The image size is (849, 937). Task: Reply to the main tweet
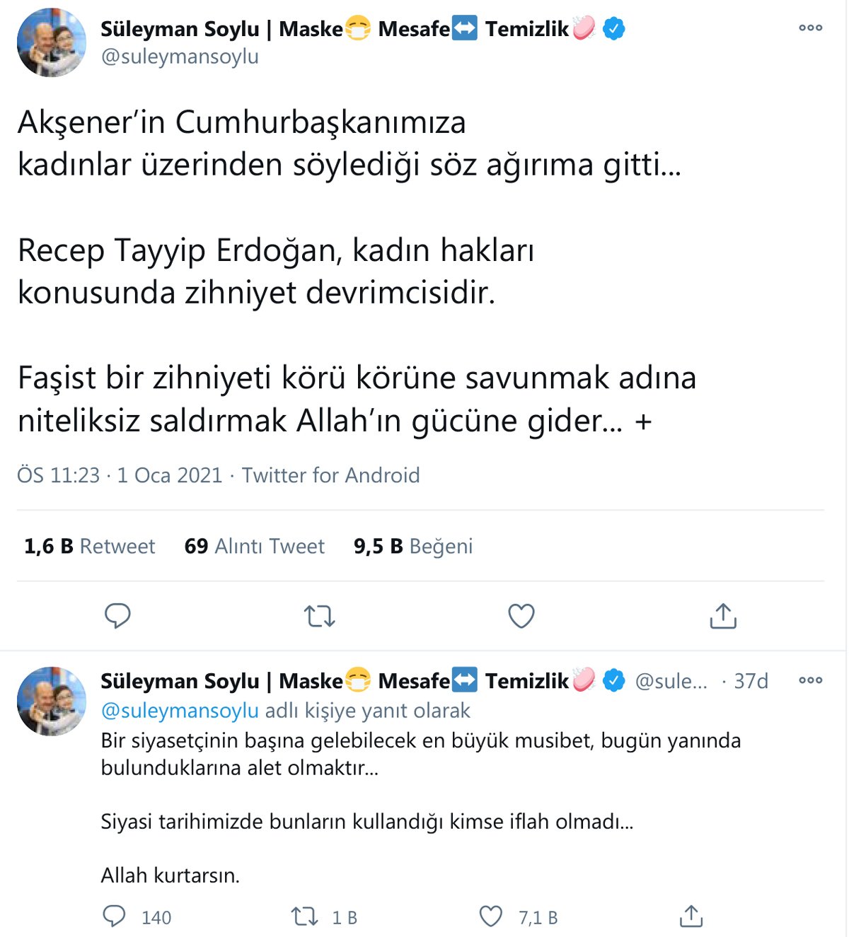pos(117,616)
